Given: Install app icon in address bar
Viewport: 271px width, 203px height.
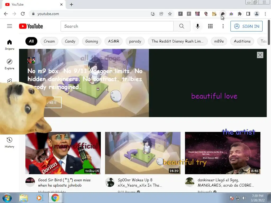Looking at the screenshot, I should point(153,14).
